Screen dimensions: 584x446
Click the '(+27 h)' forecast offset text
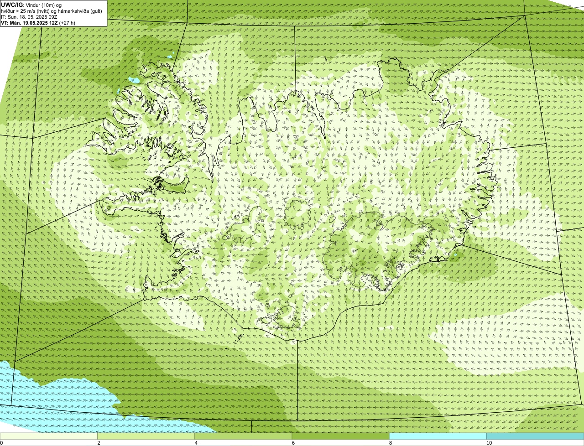pyautogui.click(x=68, y=23)
